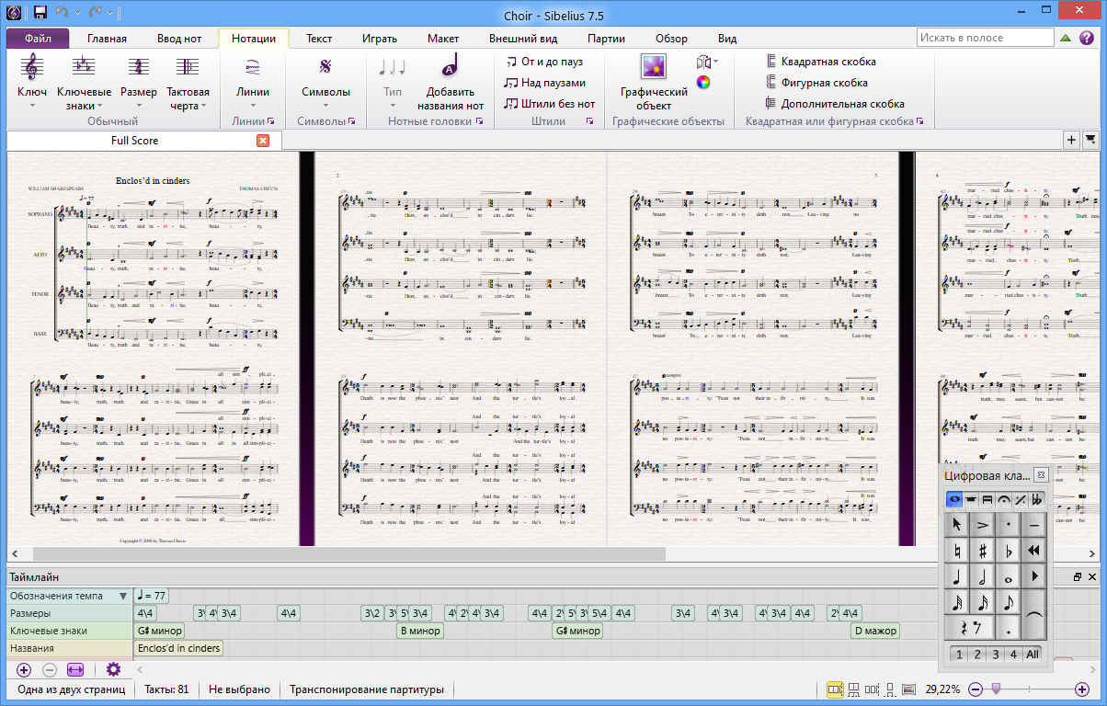The height and width of the screenshot is (706, 1107).
Task: Select voice 1 on keypad
Action: (x=959, y=655)
